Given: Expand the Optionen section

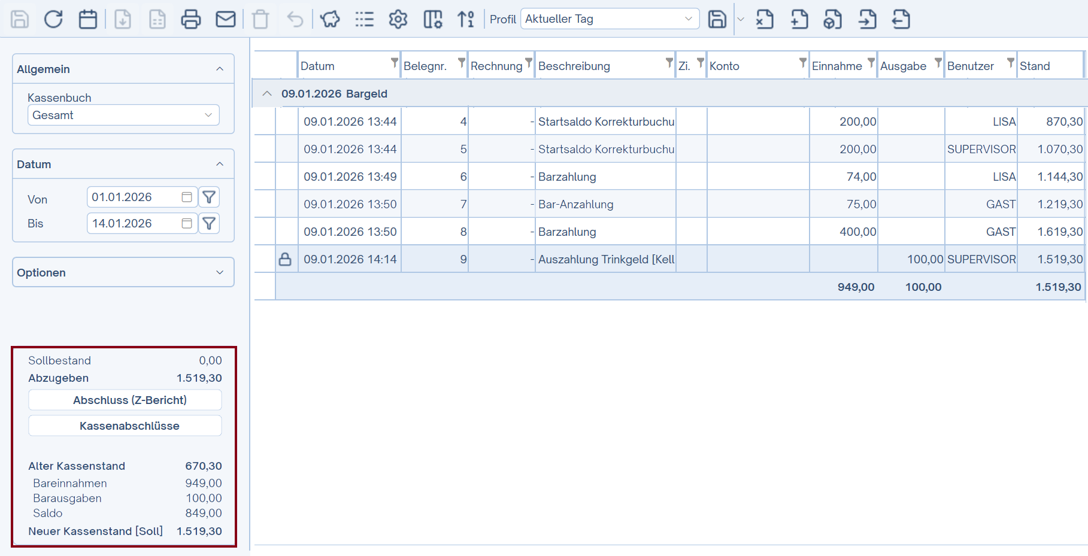Looking at the screenshot, I should (x=123, y=272).
